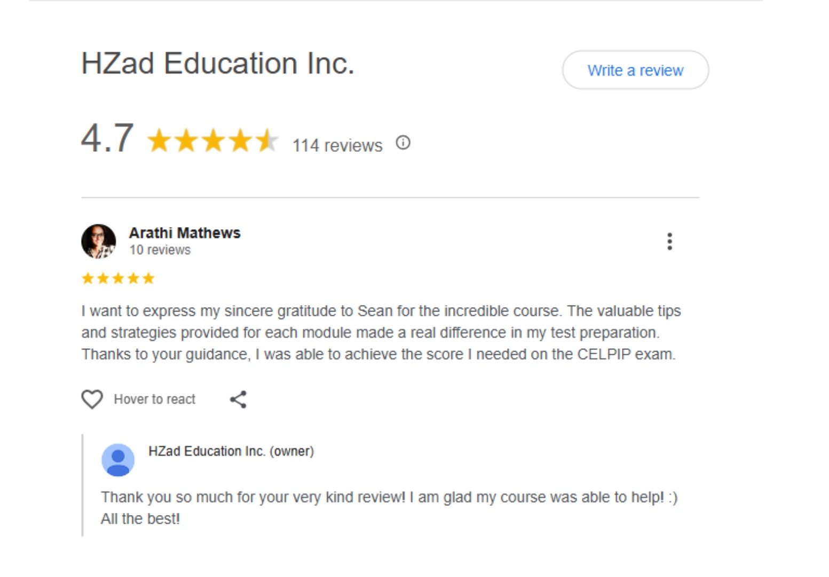Click the 10 reviews count under reviewer name

click(x=160, y=250)
